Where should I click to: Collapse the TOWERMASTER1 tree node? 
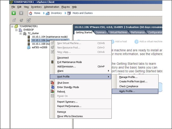tap(12, 26)
